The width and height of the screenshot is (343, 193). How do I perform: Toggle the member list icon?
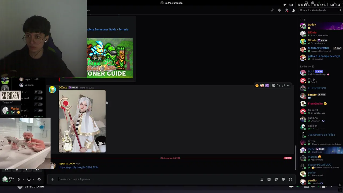[294, 10]
